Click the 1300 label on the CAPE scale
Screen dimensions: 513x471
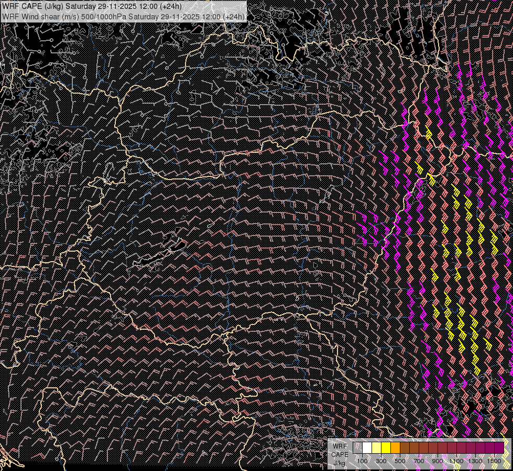(x=475, y=461)
